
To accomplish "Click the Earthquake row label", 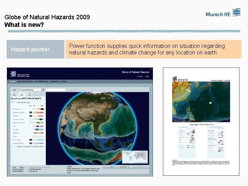I will 17,109.
